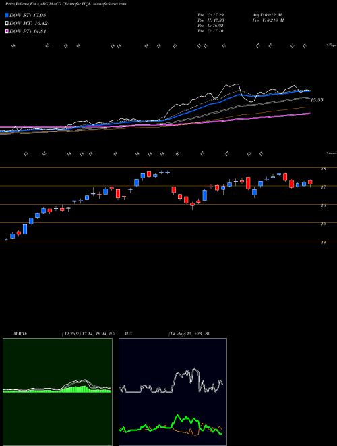Click the thick blue short-term EMA line end

309,91
